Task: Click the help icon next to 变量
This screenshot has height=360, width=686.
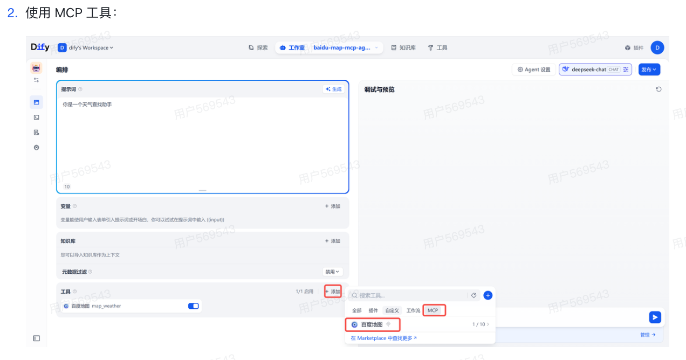Action: (x=75, y=206)
